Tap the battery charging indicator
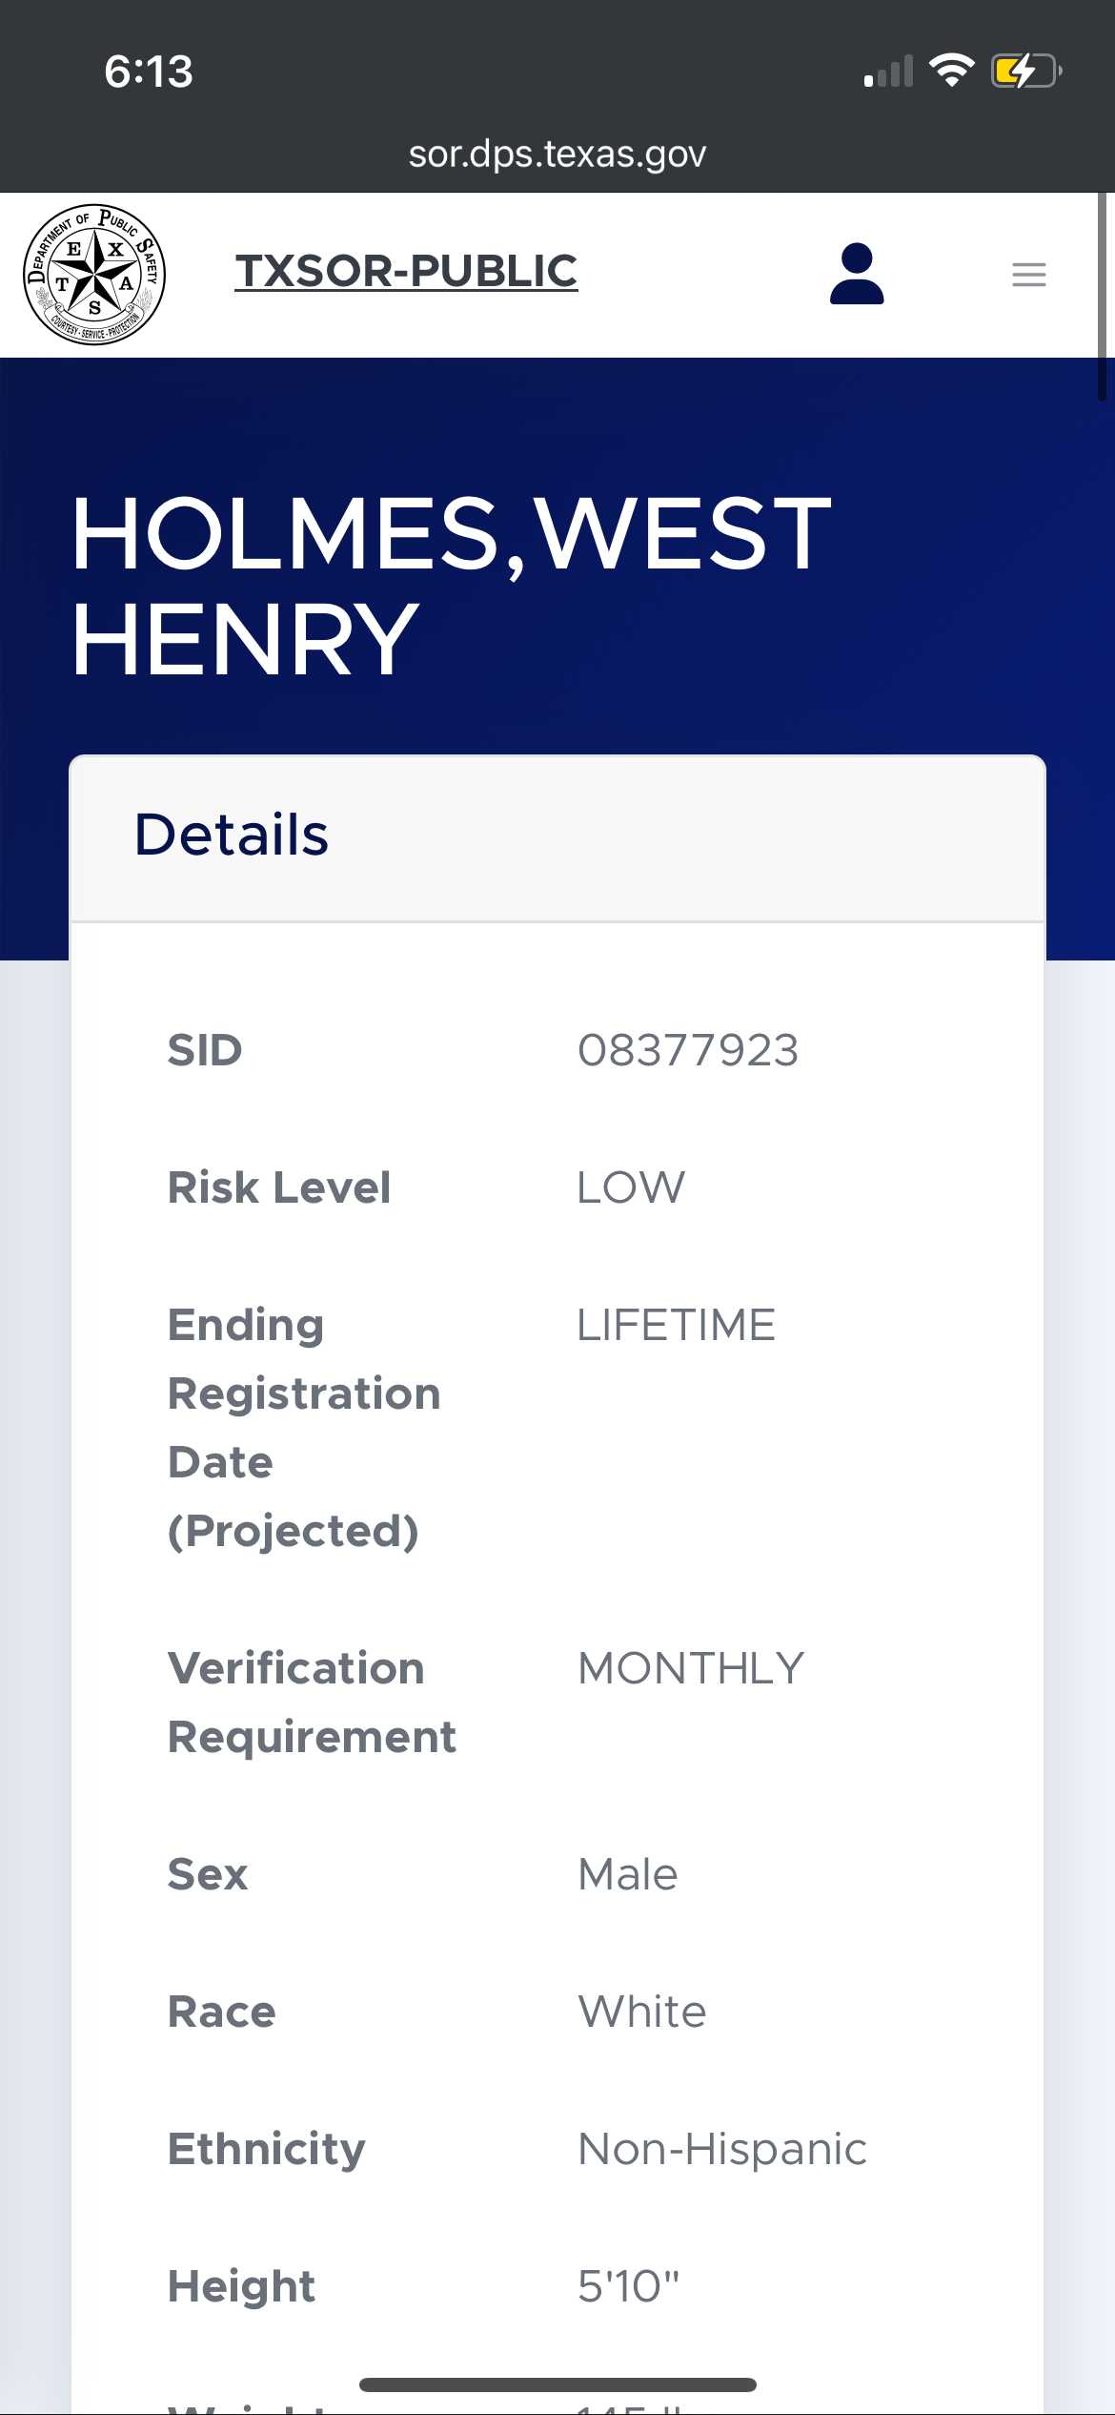 [x=1025, y=71]
